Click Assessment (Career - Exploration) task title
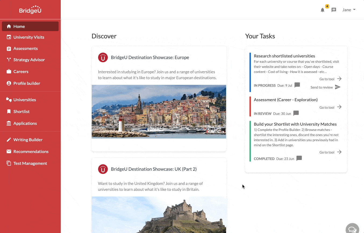 pyautogui.click(x=286, y=100)
